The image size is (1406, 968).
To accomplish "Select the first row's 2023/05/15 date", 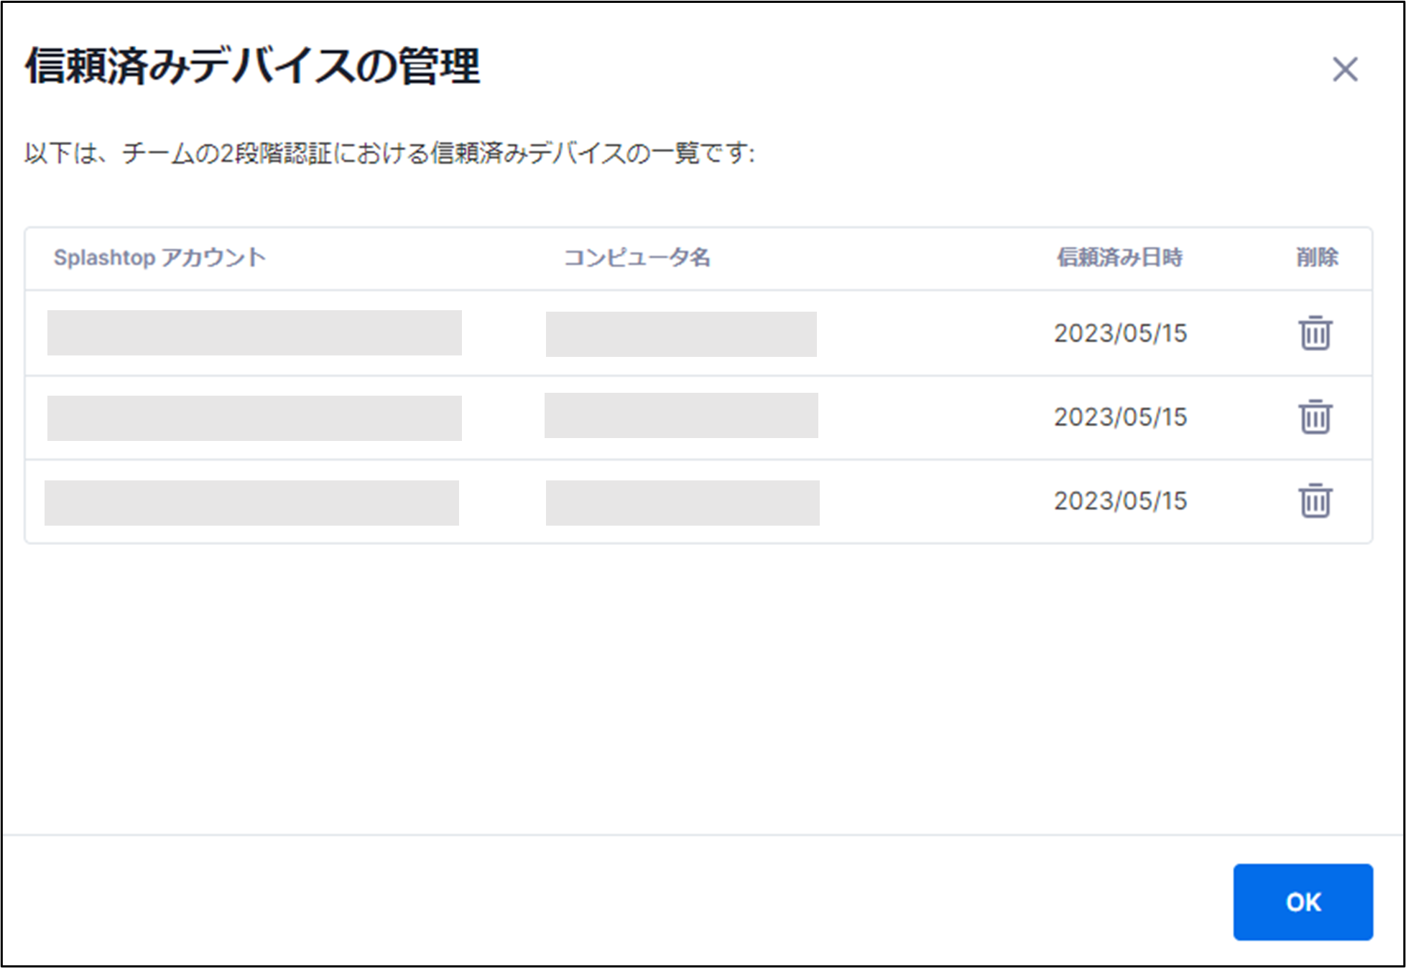I will tap(1120, 333).
